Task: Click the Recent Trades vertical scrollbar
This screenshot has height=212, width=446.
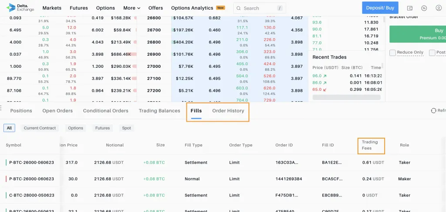Action: point(382,66)
